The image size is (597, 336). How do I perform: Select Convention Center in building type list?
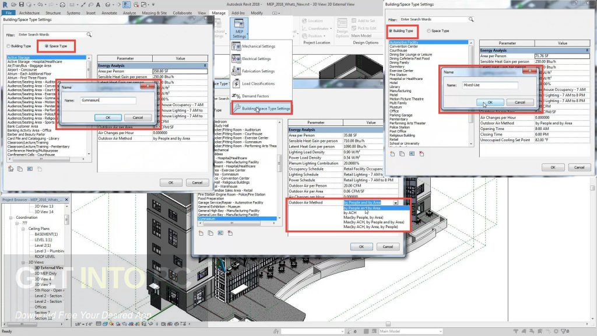pos(403,47)
